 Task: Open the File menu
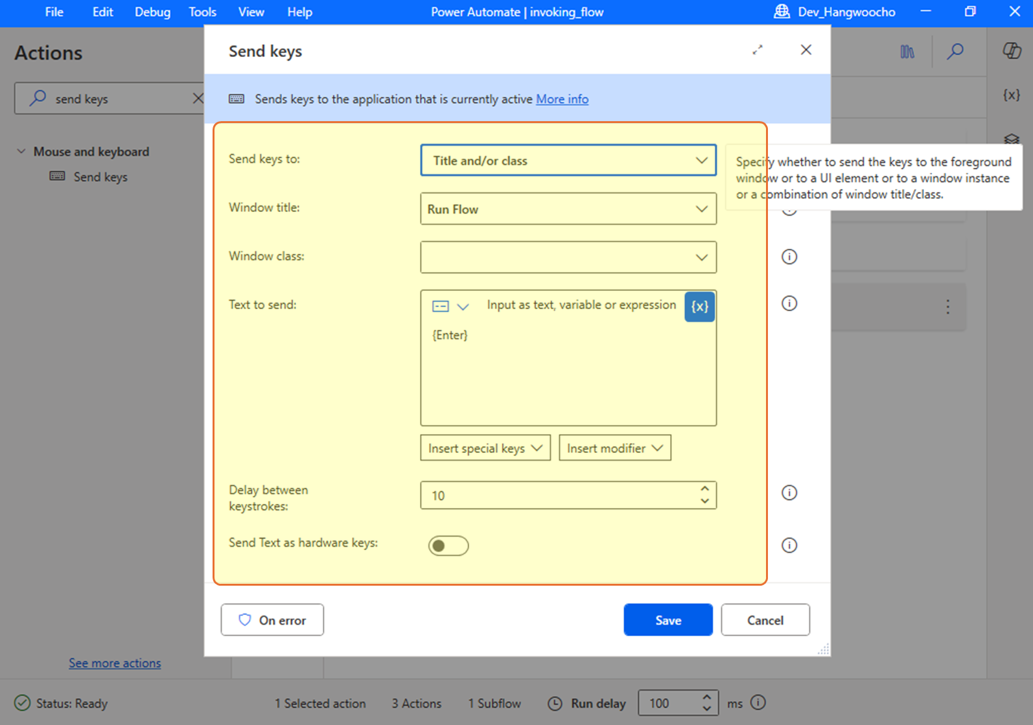54,12
